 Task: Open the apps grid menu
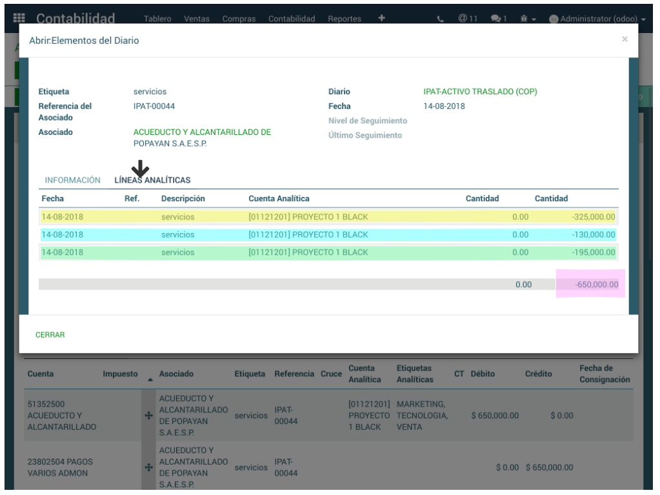[19, 18]
